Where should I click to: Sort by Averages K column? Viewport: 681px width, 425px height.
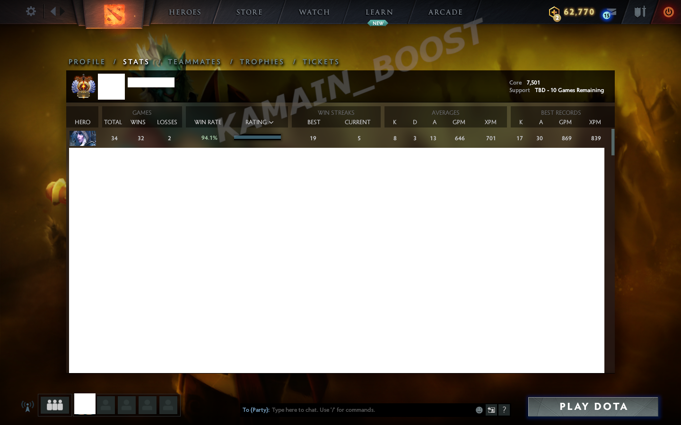point(395,122)
